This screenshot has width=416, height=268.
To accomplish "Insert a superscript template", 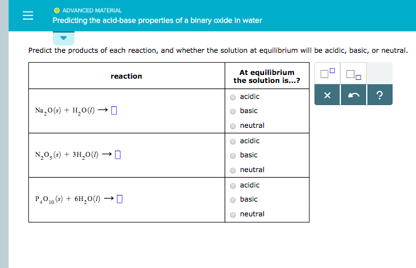I will pyautogui.click(x=328, y=74).
